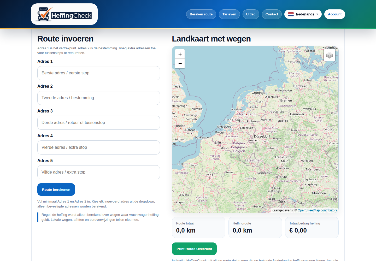Open the OpenStreetMap contributors link
376x261 pixels.
pyautogui.click(x=317, y=210)
